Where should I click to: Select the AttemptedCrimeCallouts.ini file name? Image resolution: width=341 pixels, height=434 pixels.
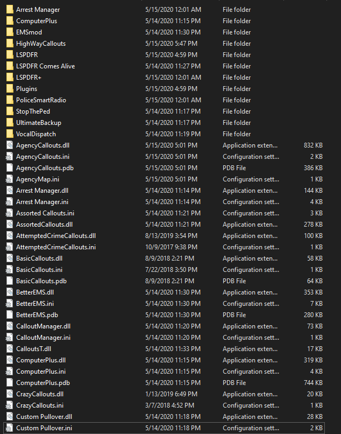(x=56, y=247)
